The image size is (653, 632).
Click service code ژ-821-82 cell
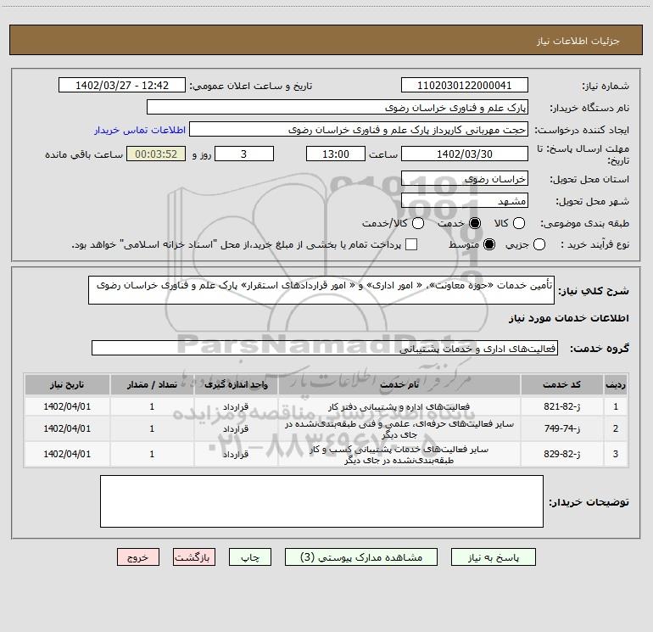tap(561, 406)
